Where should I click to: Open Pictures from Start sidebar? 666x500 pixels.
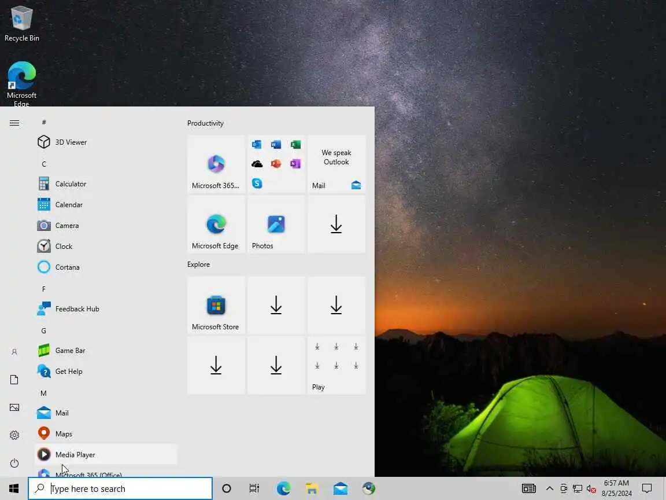coord(14,407)
